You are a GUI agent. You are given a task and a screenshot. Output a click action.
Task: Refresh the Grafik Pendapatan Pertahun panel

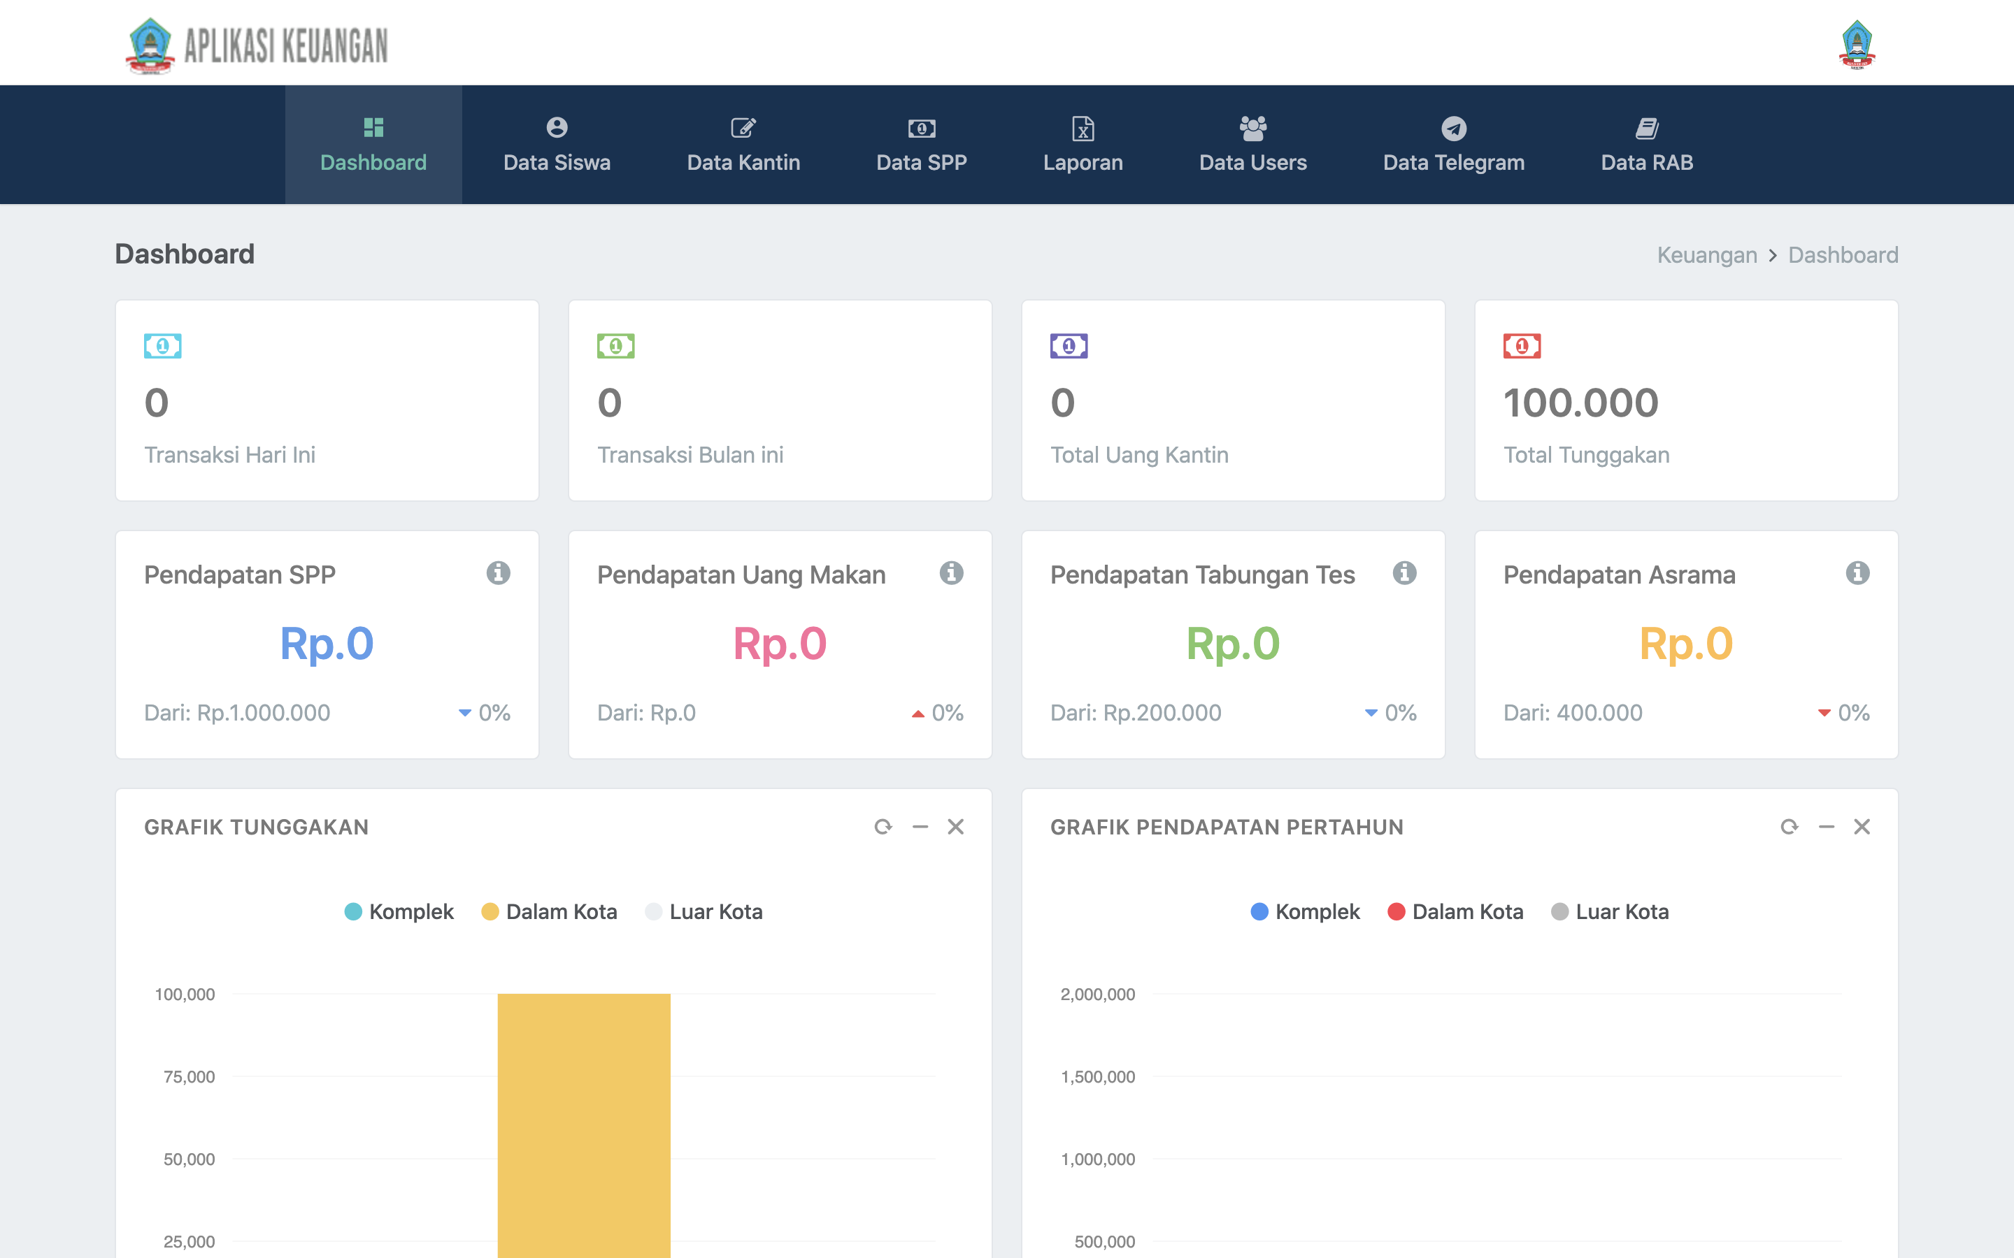[x=1790, y=827]
